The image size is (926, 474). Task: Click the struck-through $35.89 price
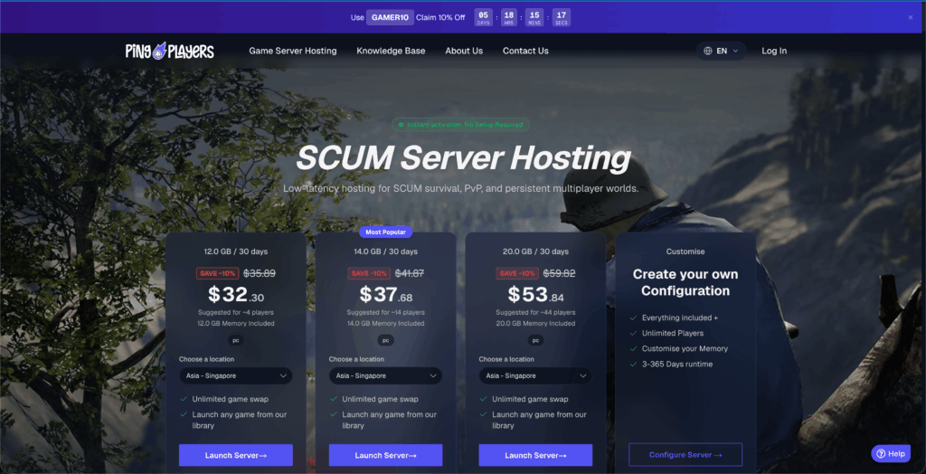click(260, 273)
